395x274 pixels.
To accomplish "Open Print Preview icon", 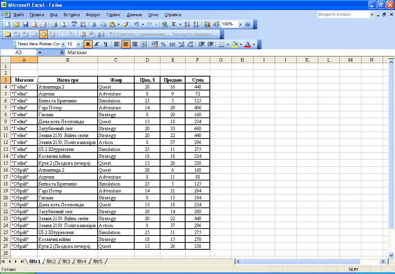I will 63,24.
